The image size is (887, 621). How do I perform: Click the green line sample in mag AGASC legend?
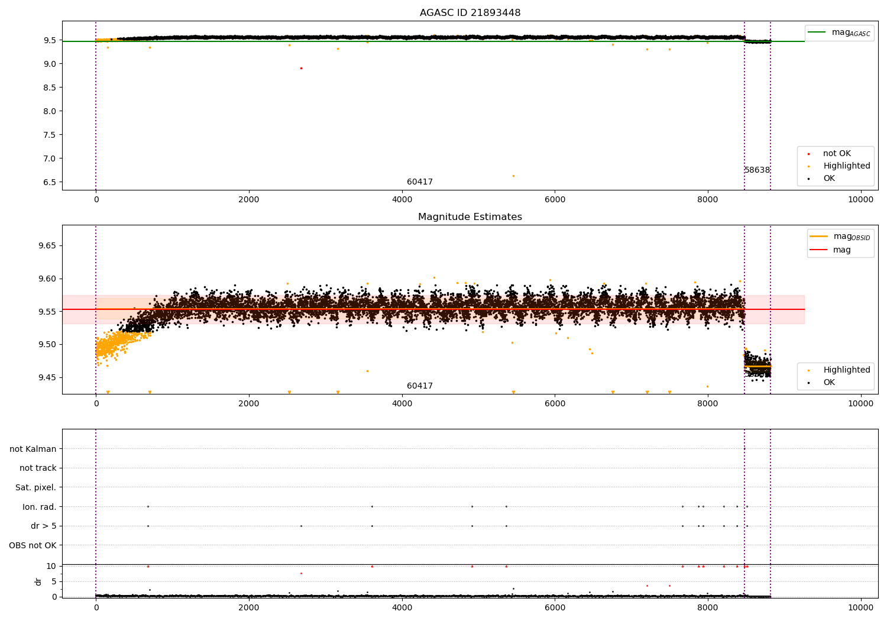click(x=818, y=33)
